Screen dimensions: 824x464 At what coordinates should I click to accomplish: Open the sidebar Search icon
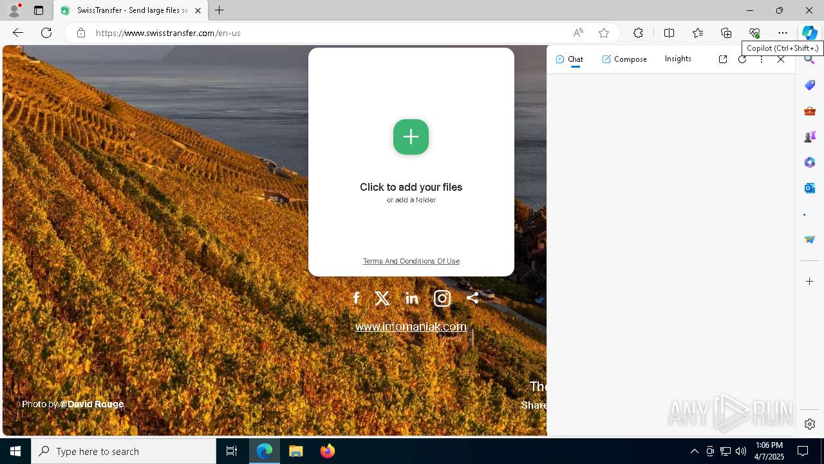(x=810, y=59)
